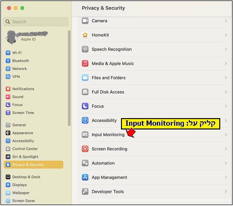Click the Search magnifying glass icon

(8, 22)
